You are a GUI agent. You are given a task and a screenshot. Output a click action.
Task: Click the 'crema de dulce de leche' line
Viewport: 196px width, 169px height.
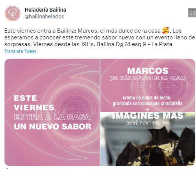pyautogui.click(x=147, y=98)
